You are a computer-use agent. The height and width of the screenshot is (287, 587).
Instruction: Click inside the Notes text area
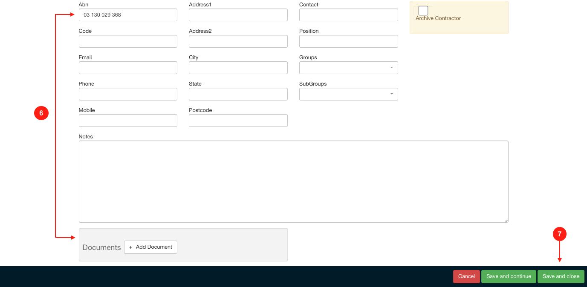click(x=294, y=181)
